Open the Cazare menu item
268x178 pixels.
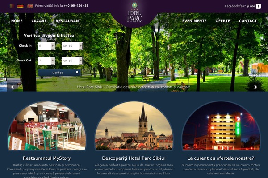point(39,21)
